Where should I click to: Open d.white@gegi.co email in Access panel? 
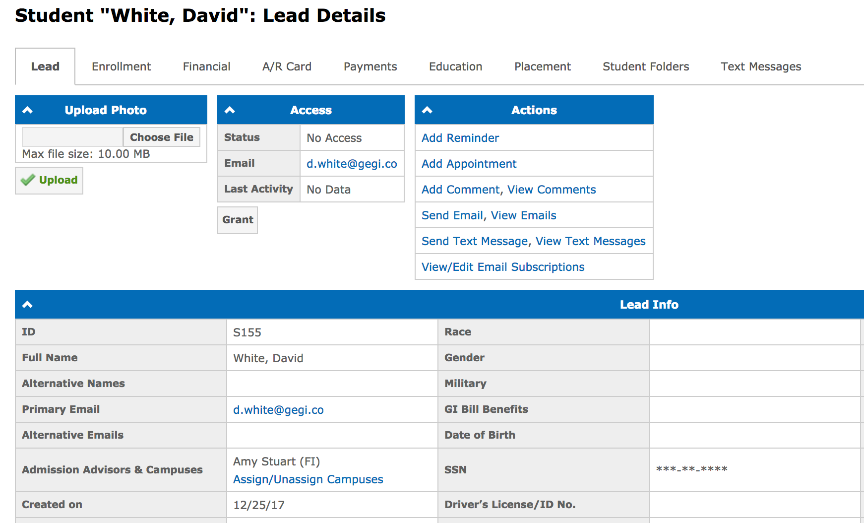pyautogui.click(x=352, y=164)
